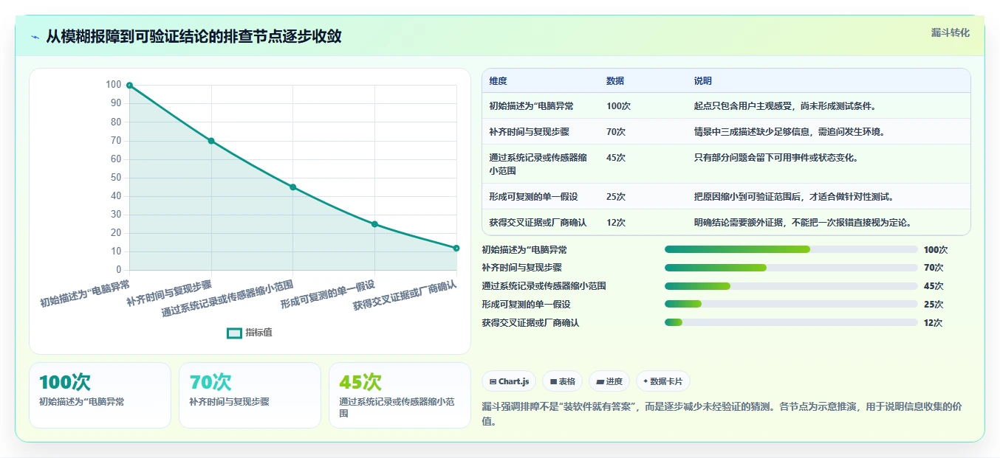This screenshot has width=1000, height=458.
Task: Toggle the 指标值 legend swatch
Action: click(x=234, y=333)
